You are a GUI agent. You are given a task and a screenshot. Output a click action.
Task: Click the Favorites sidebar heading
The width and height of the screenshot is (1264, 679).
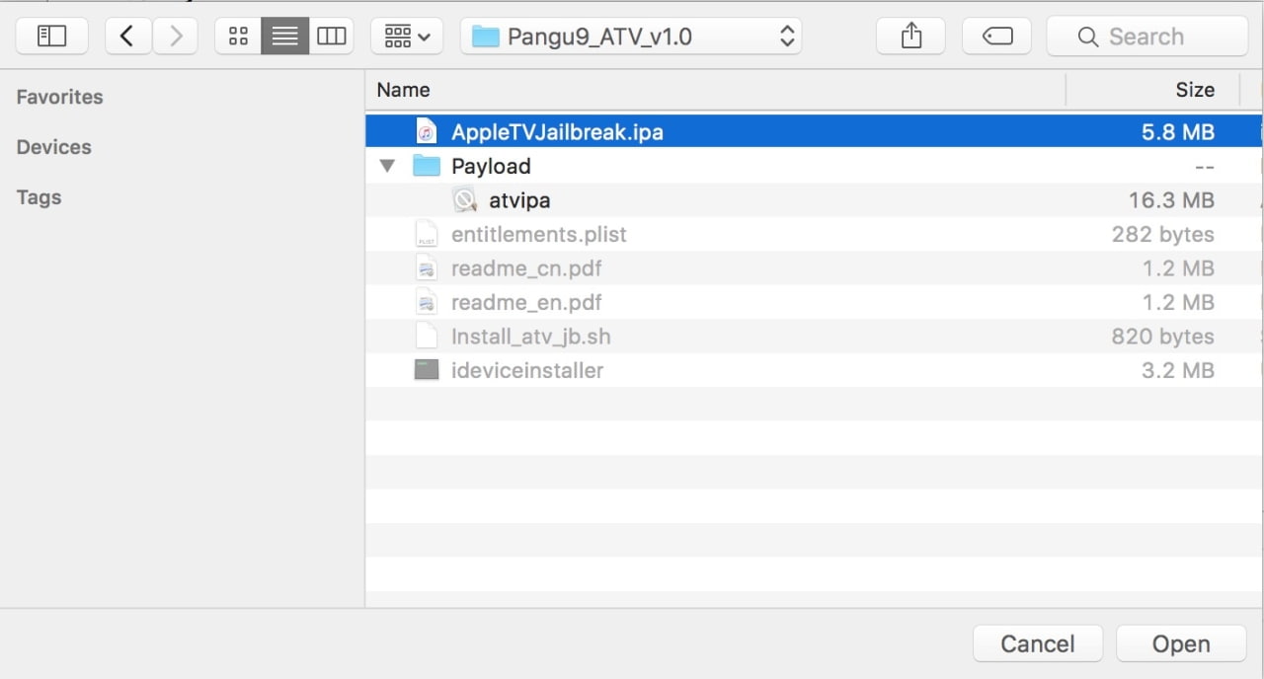click(59, 97)
